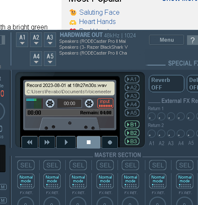The image size is (198, 205).
Task: Click the cassette rewind button
Action: [29, 142]
